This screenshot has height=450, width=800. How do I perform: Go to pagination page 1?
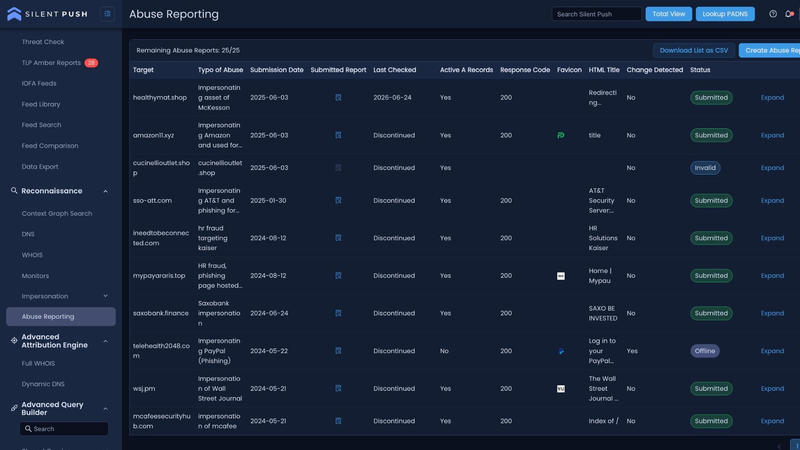(x=795, y=445)
